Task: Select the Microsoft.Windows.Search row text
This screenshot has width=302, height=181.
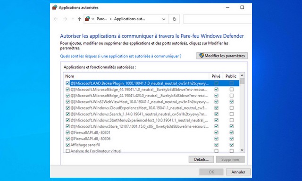Action: click(139, 114)
